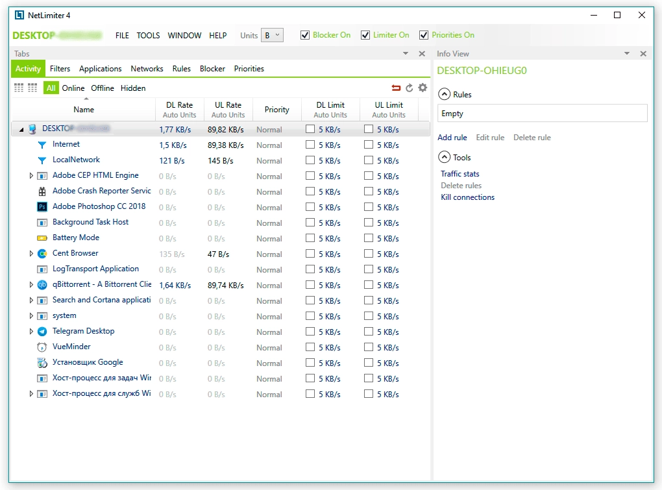The width and height of the screenshot is (662, 490).
Task: Enable the UL Limit checkbox for qBittorrent
Action: [369, 284]
